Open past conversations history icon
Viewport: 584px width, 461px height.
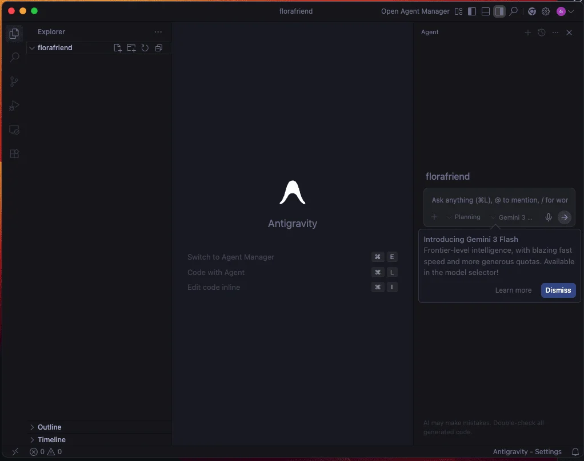[542, 33]
